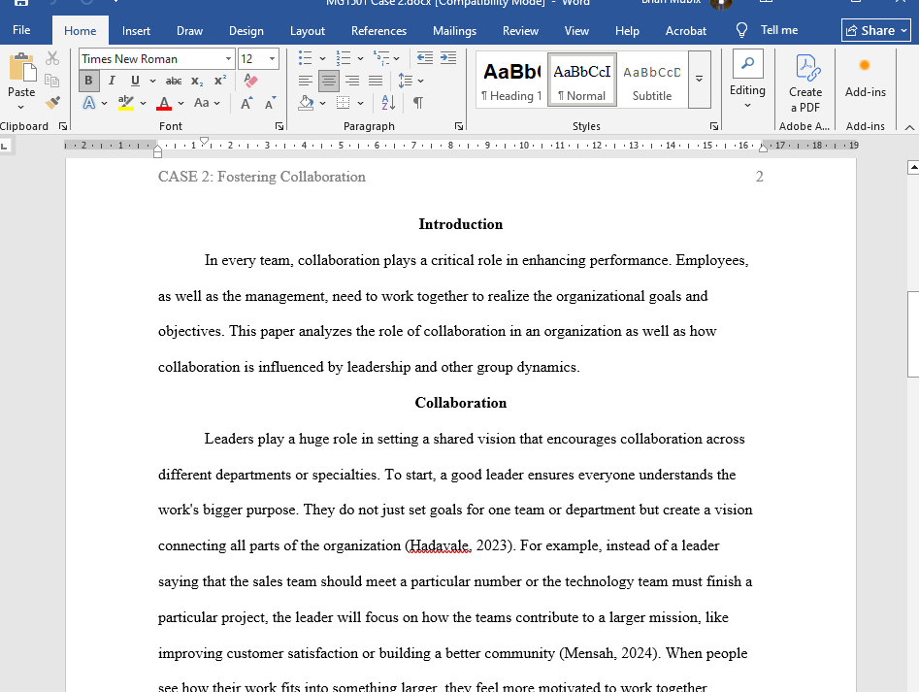Toggle Show/Hide paragraph marks
The image size is (919, 692).
click(418, 103)
